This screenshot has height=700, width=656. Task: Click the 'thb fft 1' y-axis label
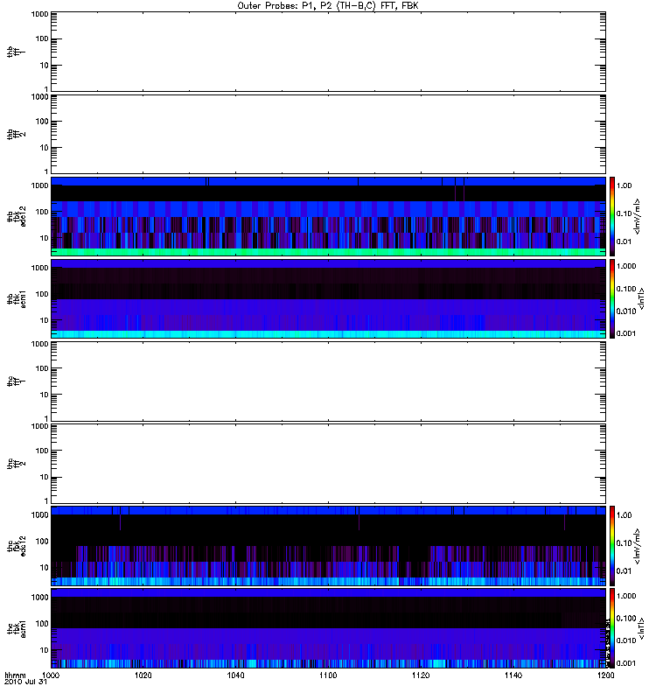click(17, 52)
